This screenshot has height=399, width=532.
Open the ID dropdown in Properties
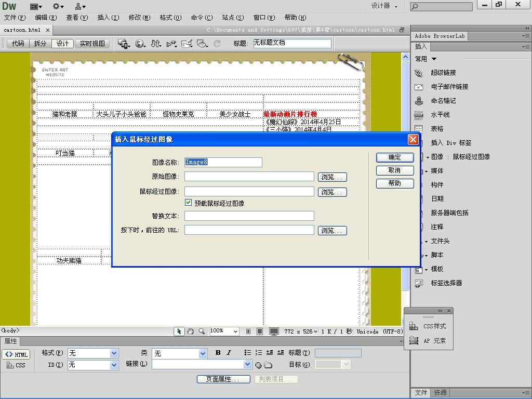pos(114,365)
